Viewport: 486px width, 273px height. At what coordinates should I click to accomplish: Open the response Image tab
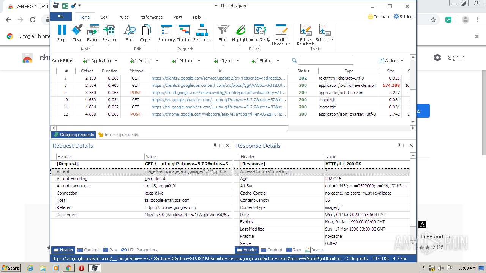[x=314, y=250]
